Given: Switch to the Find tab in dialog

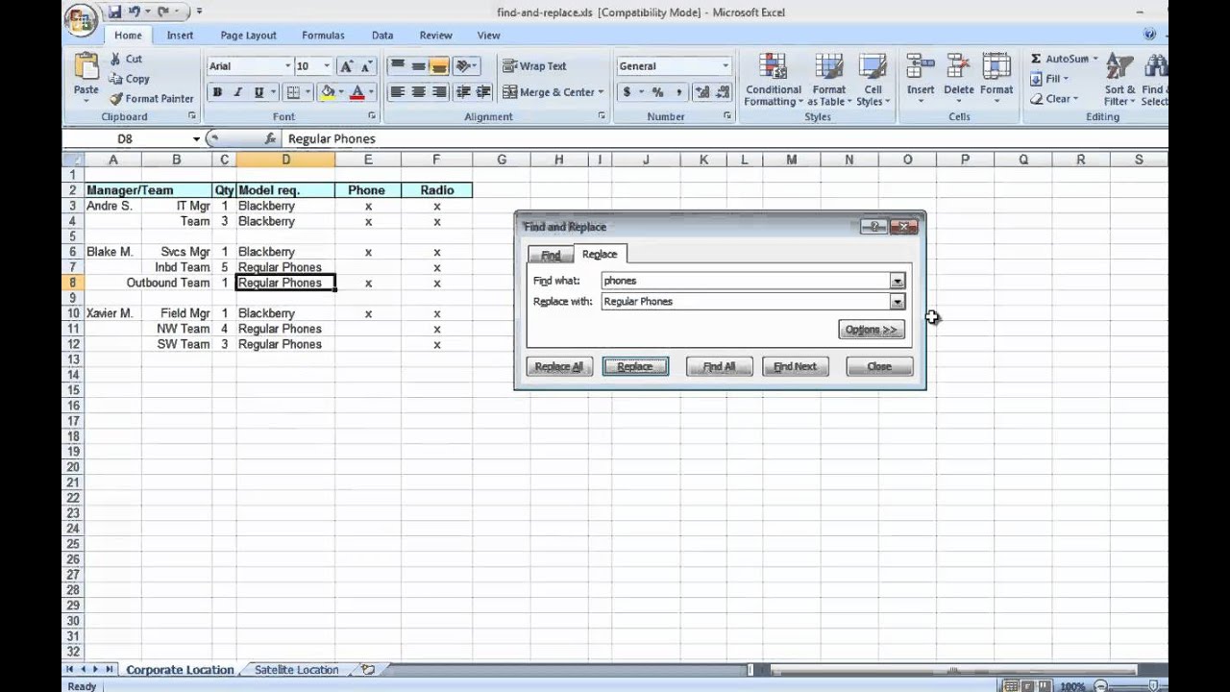Looking at the screenshot, I should click(551, 255).
